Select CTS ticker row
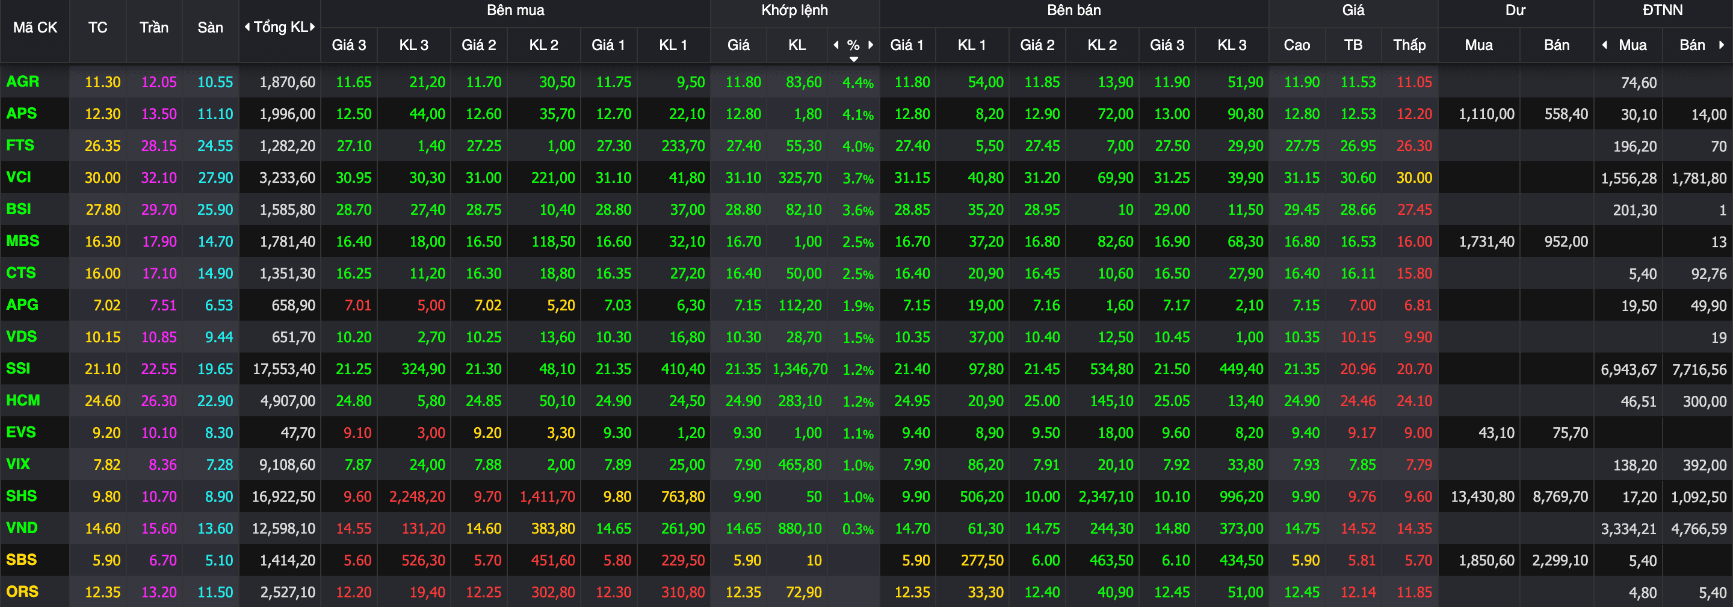 point(21,273)
